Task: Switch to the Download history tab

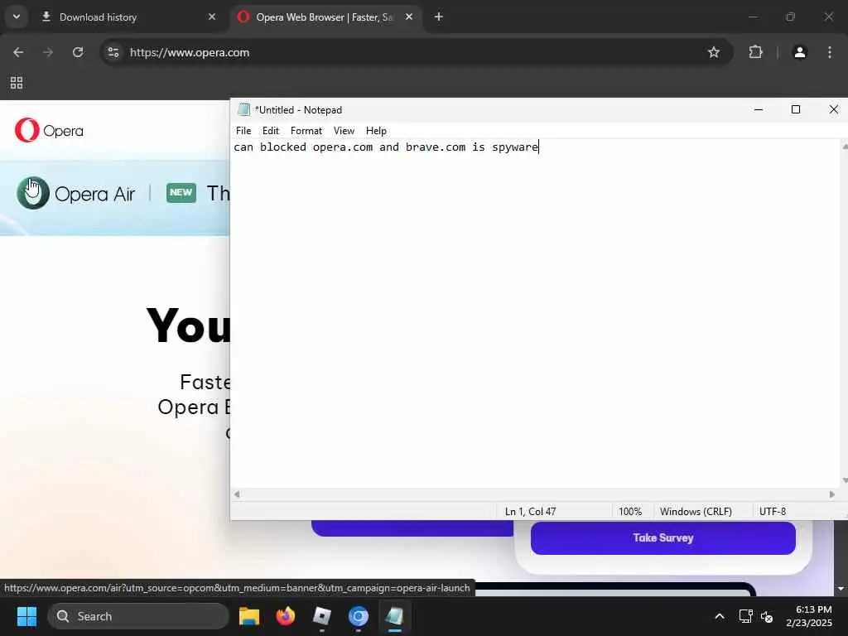Action: pos(128,17)
